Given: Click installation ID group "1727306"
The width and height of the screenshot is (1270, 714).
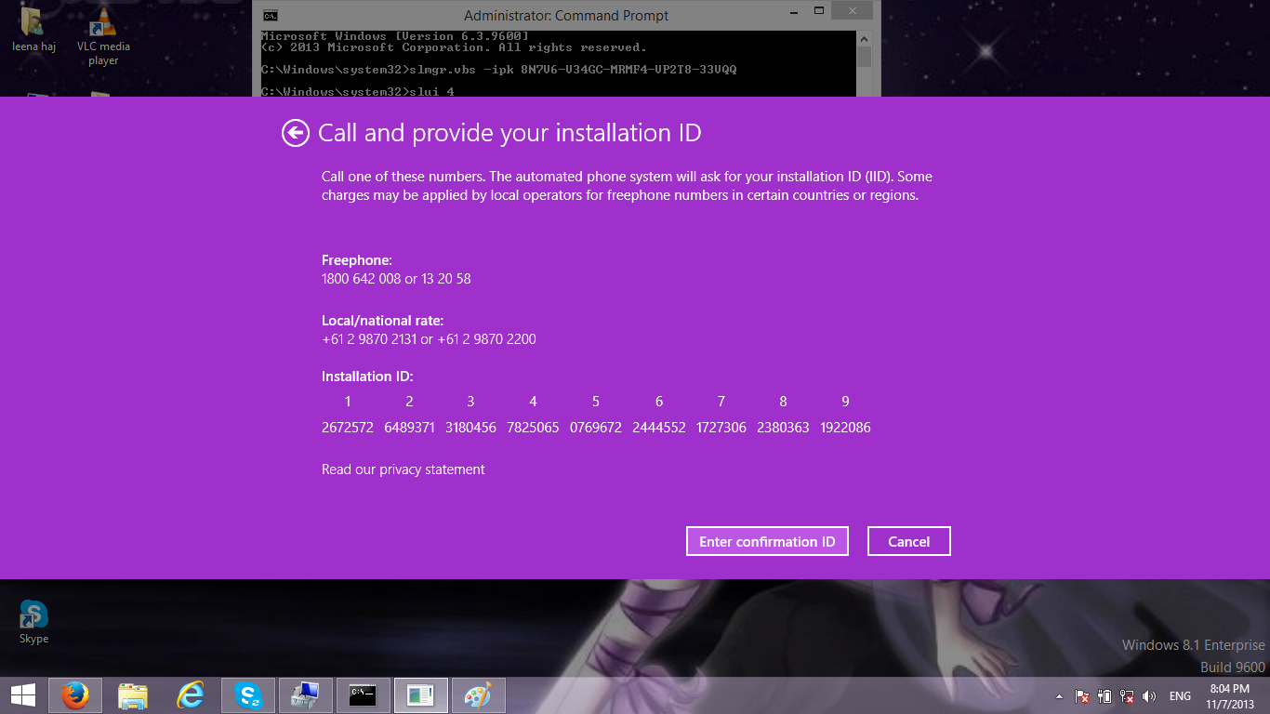Looking at the screenshot, I should pos(721,428).
